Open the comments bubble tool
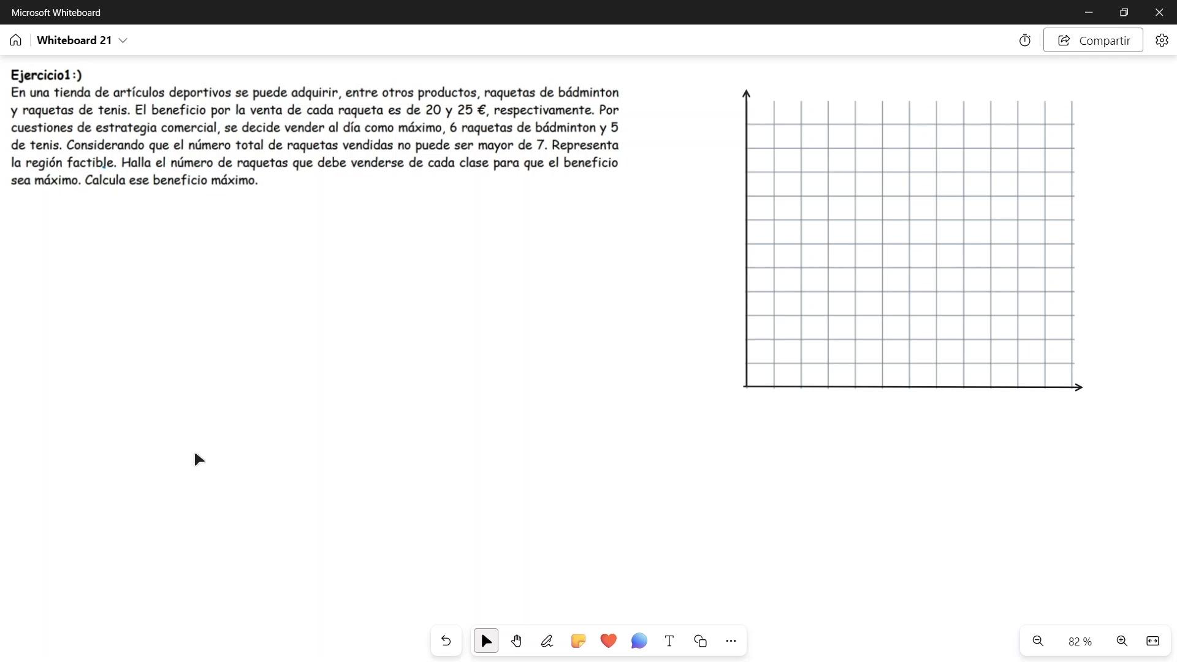 639,641
